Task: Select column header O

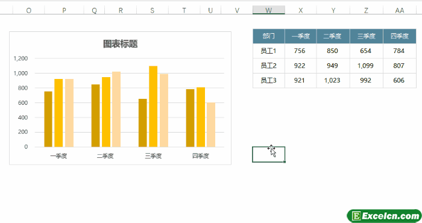Action: click(x=28, y=10)
